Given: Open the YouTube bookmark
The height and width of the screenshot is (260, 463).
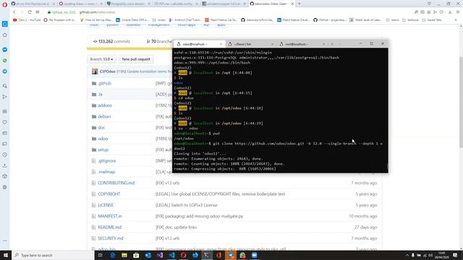Looking at the screenshot, I should (x=27, y=20).
